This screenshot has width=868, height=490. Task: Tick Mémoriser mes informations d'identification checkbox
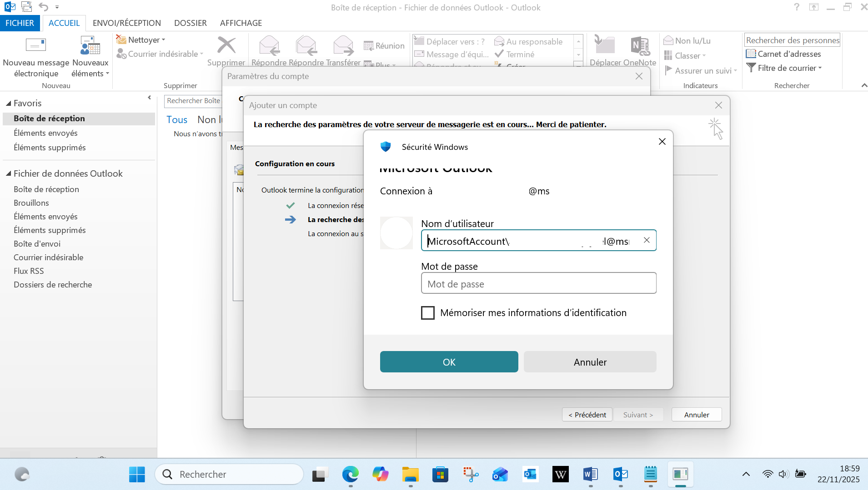click(428, 313)
